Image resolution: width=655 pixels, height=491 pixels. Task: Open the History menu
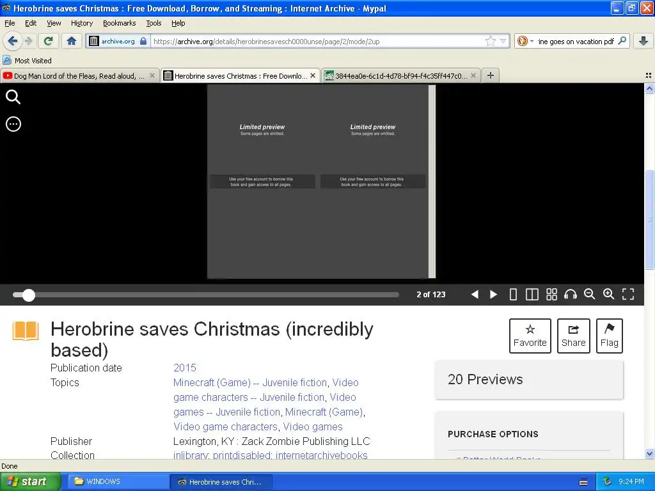82,23
